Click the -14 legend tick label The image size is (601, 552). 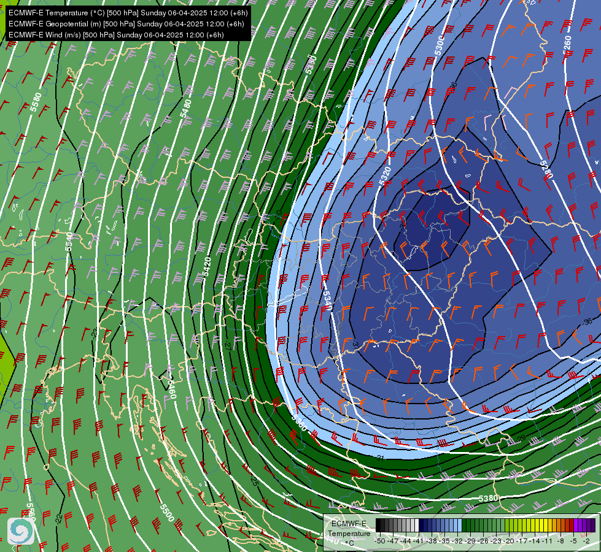point(535,541)
